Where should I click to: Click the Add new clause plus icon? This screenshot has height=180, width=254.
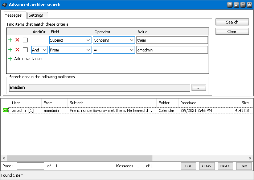pos(10,59)
